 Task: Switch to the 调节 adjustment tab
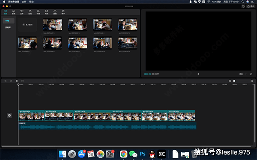(63, 12)
